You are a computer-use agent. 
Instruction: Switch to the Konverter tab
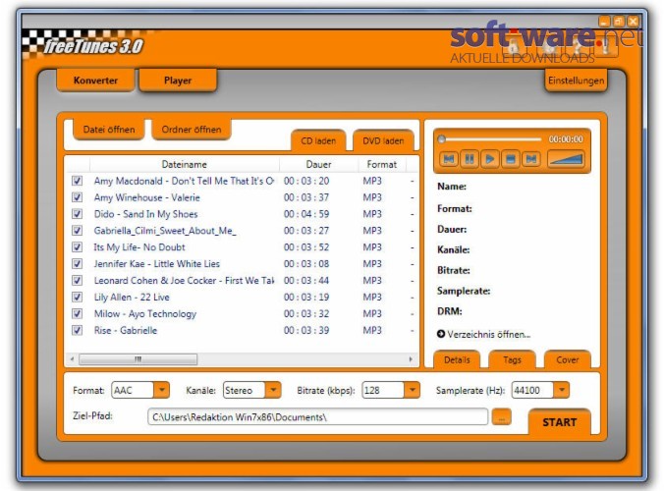tap(95, 81)
